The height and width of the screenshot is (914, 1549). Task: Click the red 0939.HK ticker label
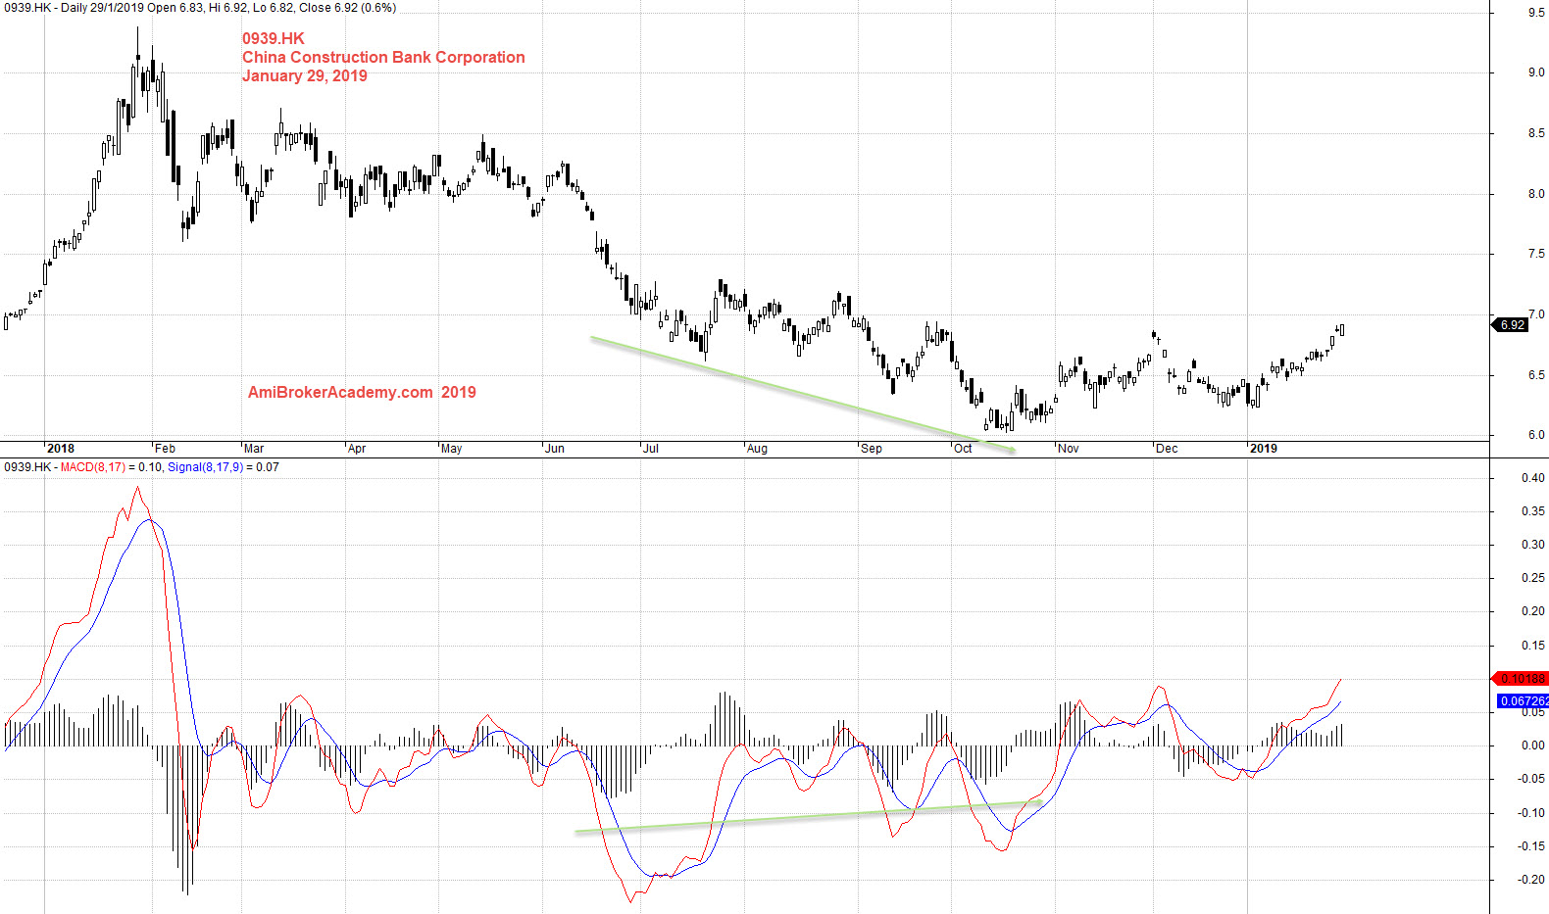click(274, 38)
